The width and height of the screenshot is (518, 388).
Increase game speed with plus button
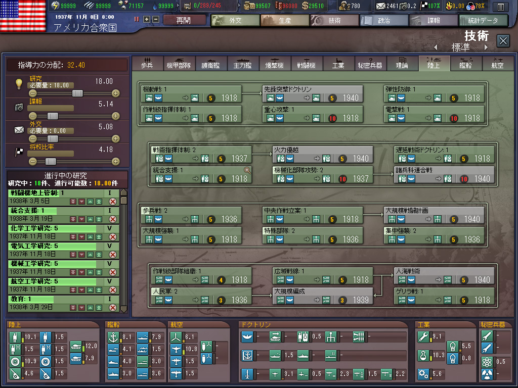147,19
